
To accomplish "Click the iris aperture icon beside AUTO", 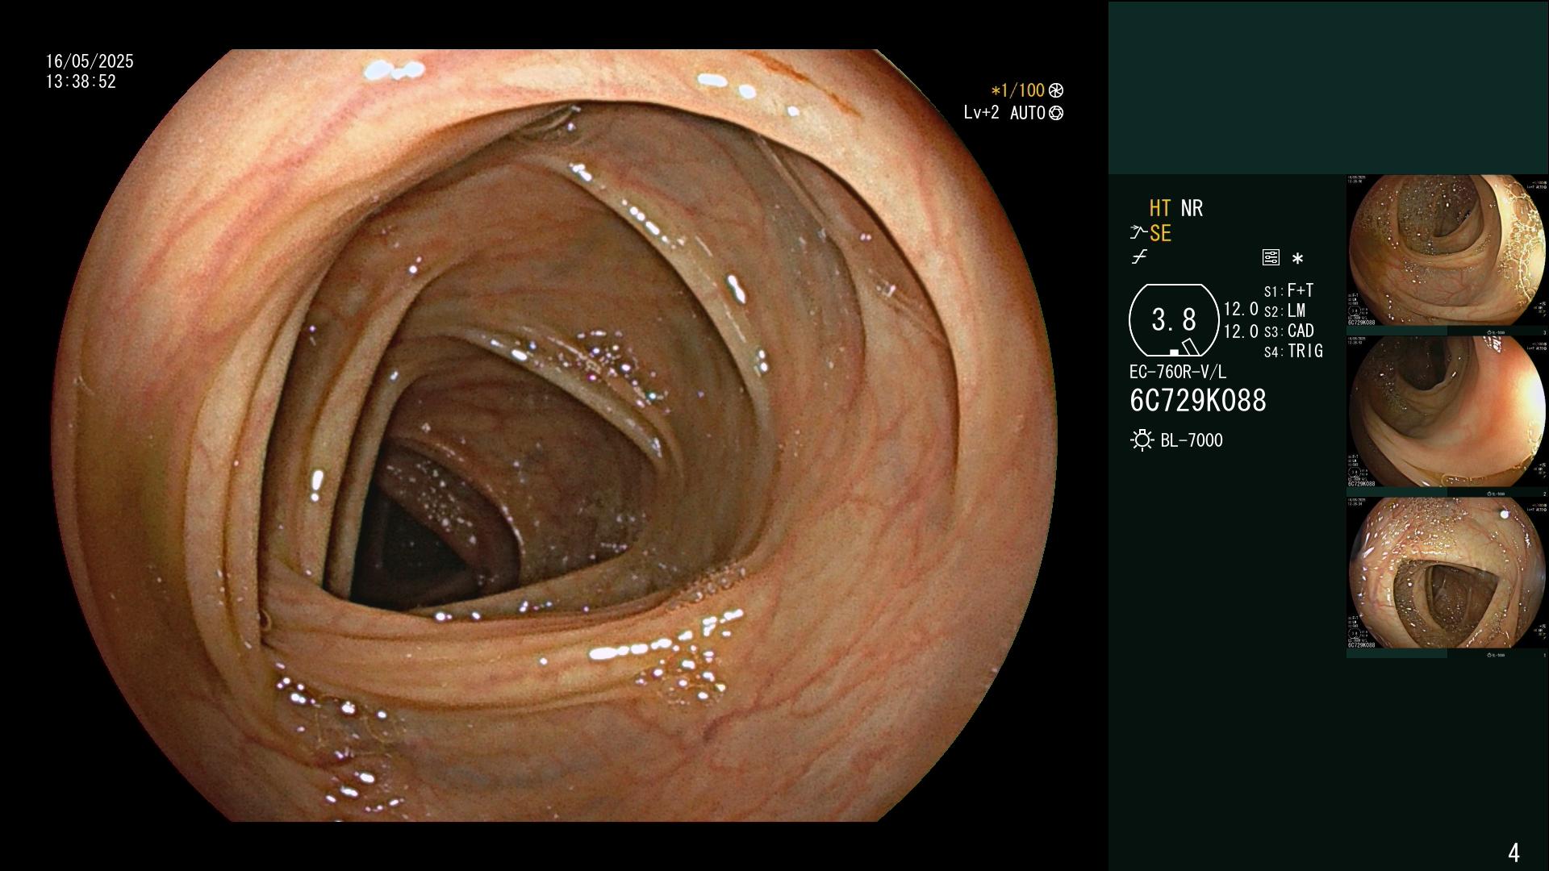I will click(x=1056, y=113).
